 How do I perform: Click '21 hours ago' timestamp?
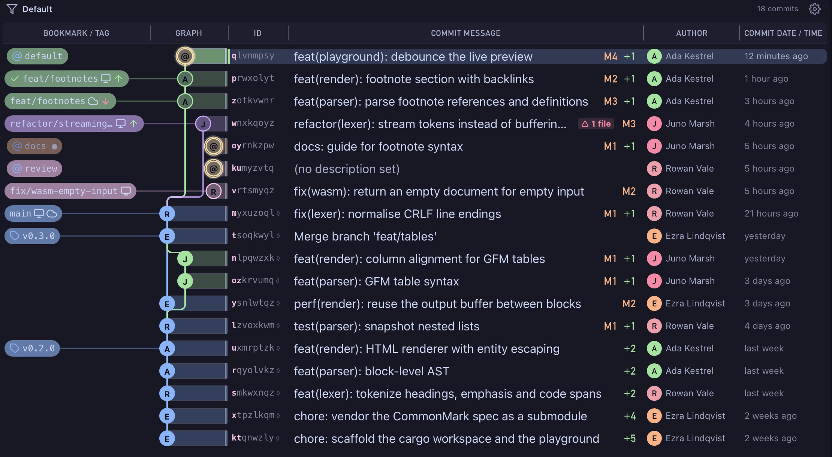coord(771,214)
